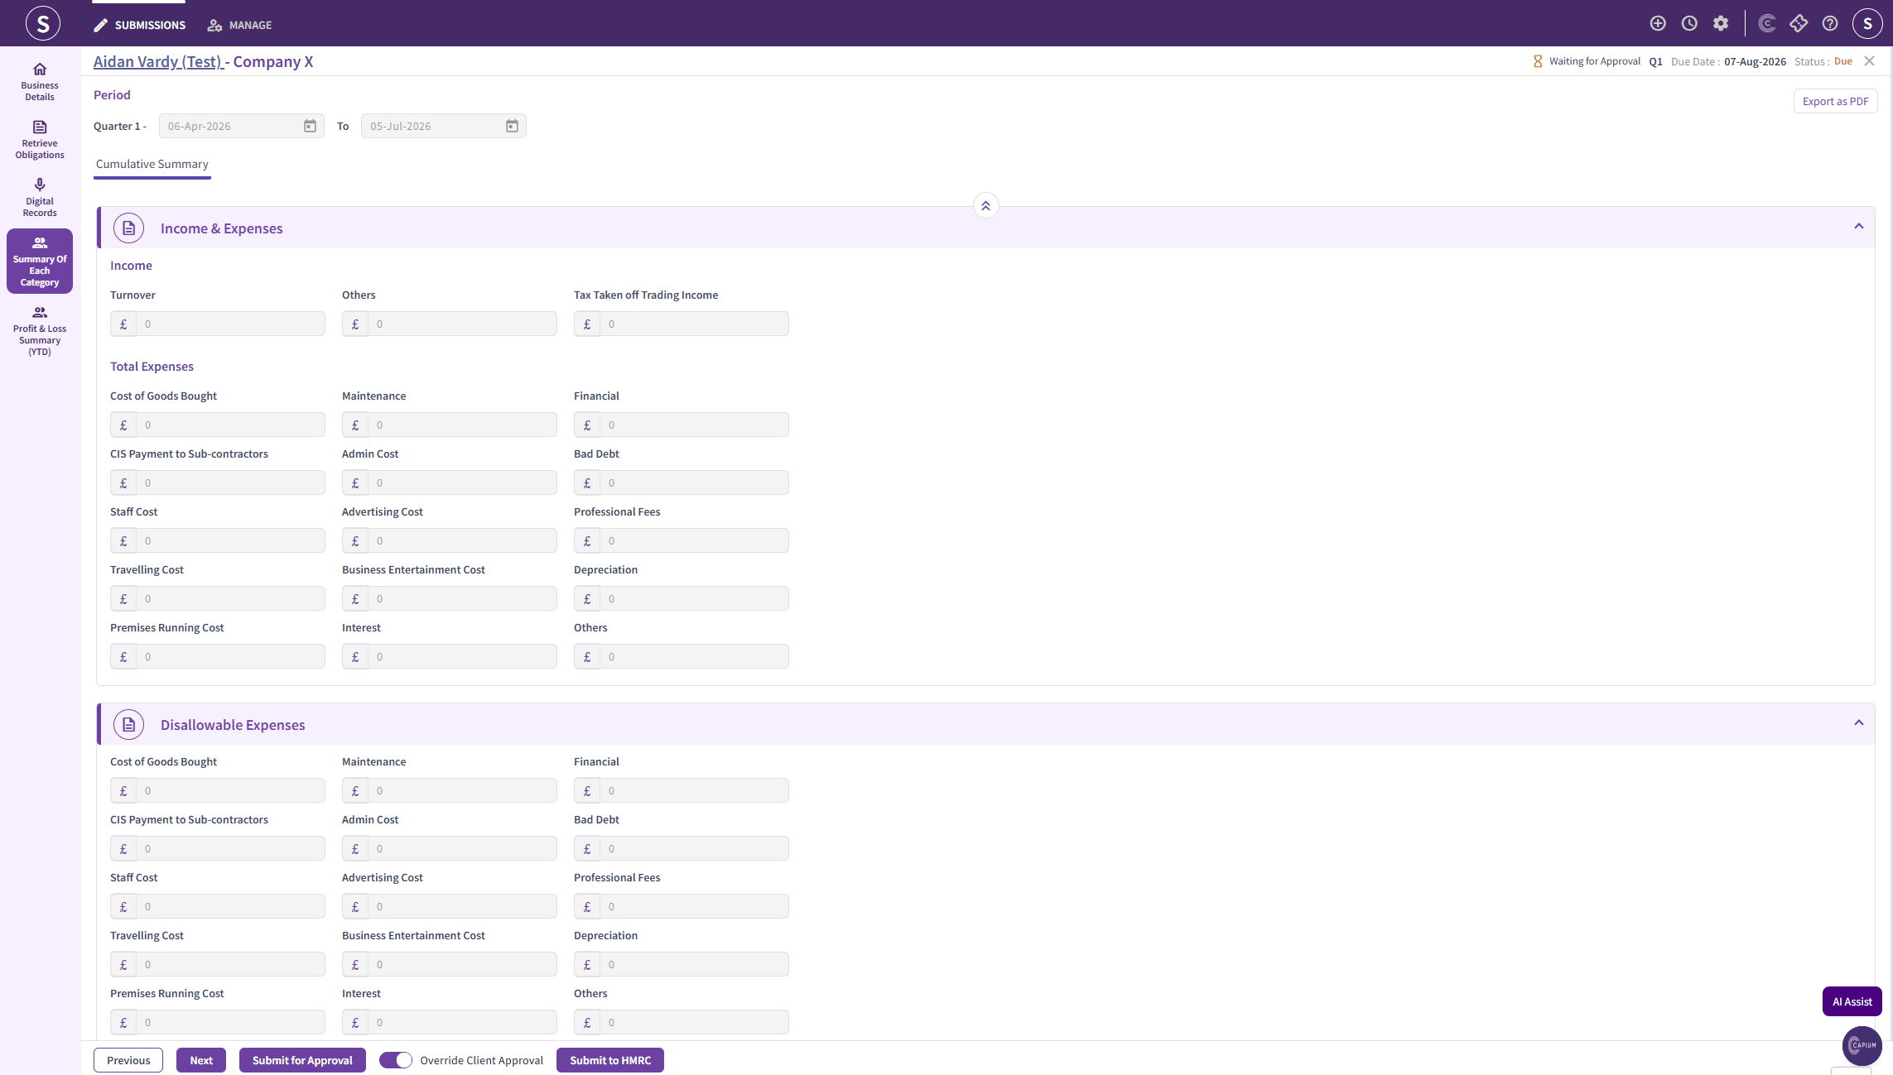Screen dimensions: 1893x1075
Task: Click the hourglass Waiting for Approval icon
Action: click(1538, 61)
